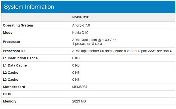This screenshot has height=109, width=176.
Task: Select the L3 Cache row label
Action: [x=11, y=80]
